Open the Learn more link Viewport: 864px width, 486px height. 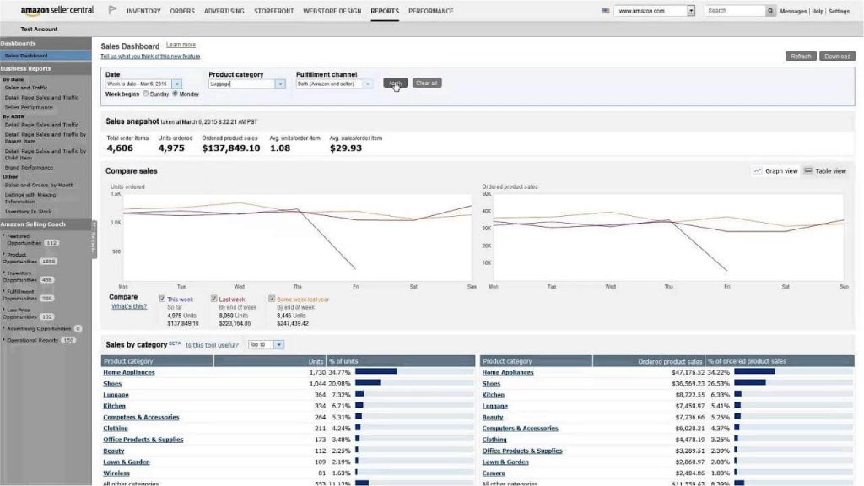pos(181,45)
